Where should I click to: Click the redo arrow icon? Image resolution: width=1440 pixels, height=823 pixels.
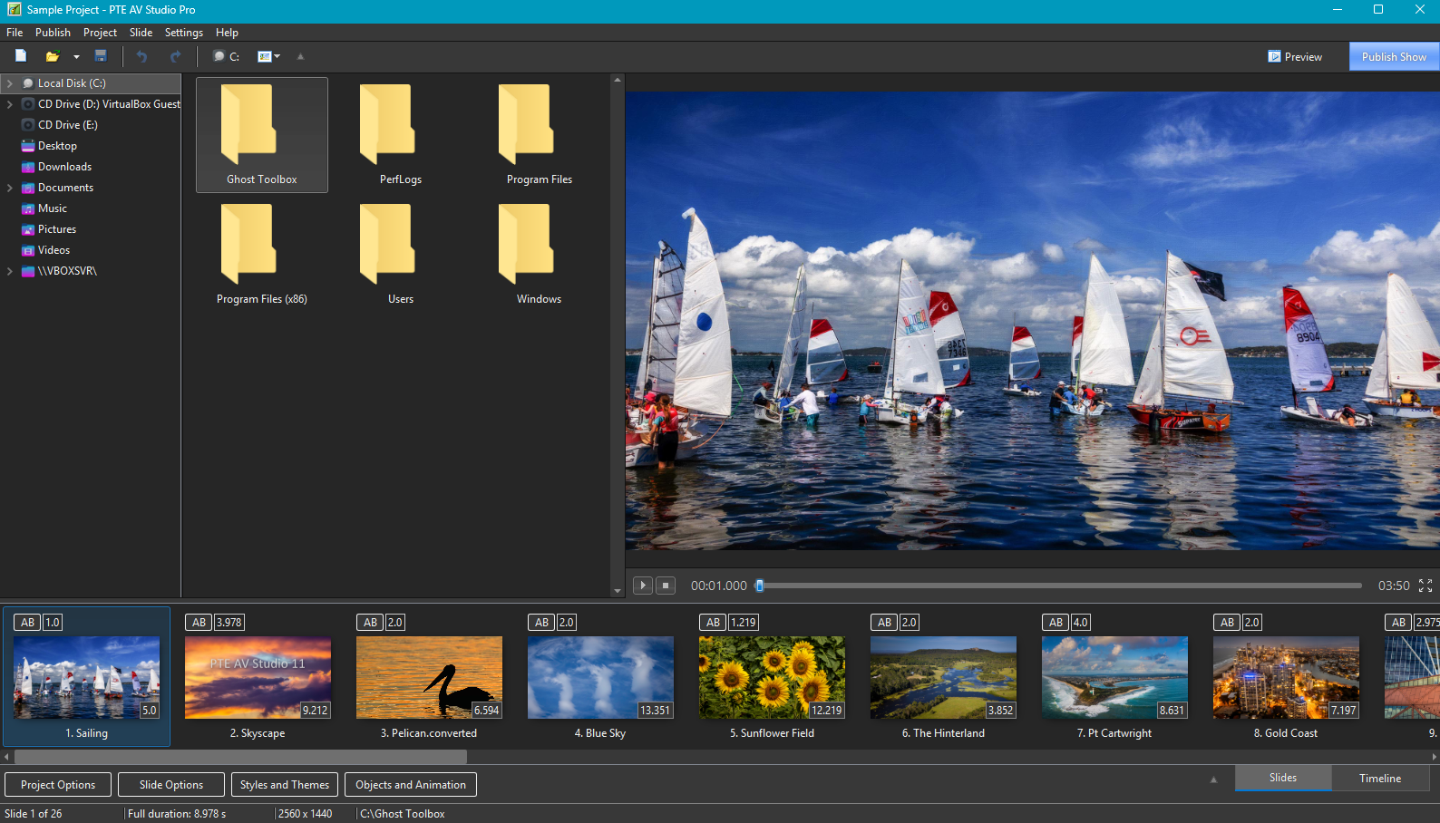coord(175,56)
